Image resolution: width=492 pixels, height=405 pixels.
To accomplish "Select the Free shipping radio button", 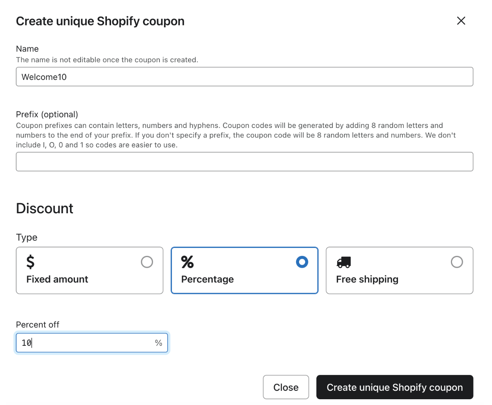I will [x=457, y=262].
